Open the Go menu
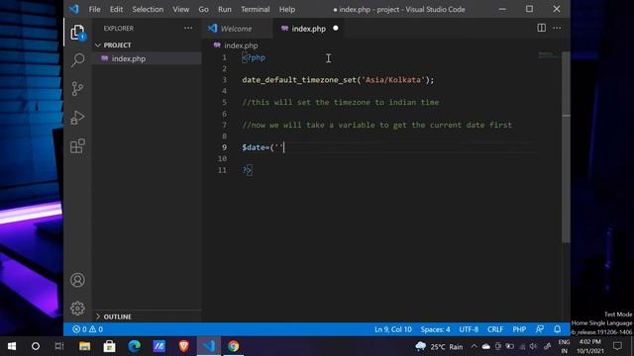The width and height of the screenshot is (634, 356). (203, 9)
